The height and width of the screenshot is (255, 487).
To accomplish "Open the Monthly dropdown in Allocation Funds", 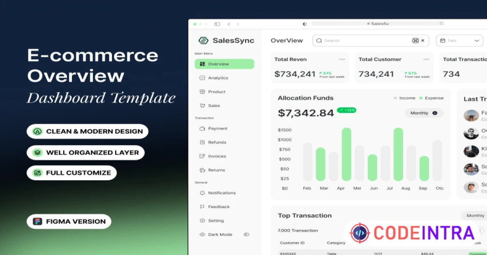I will 424,113.
